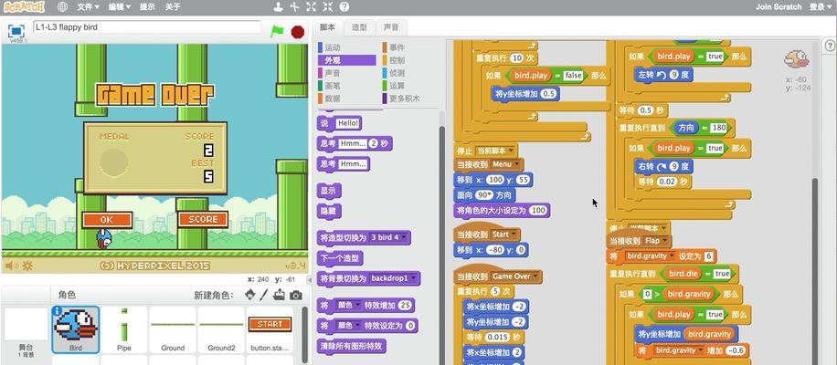
Task: Open costume dropdown '3 bird 4'
Action: tap(387, 237)
